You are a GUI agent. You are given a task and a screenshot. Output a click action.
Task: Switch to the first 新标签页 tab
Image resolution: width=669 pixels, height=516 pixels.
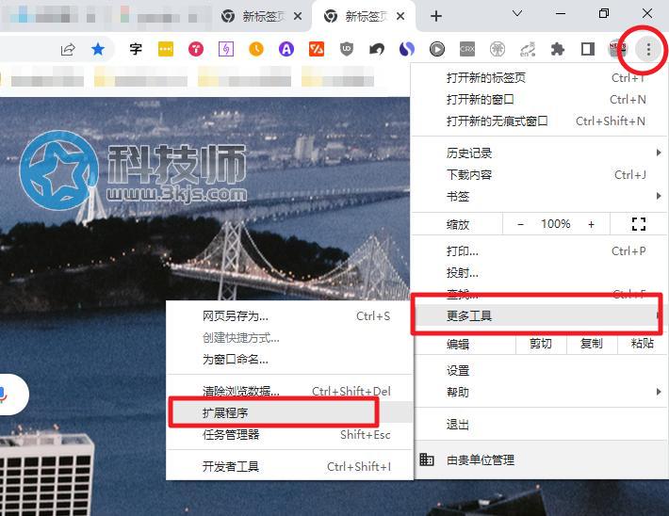tap(261, 16)
